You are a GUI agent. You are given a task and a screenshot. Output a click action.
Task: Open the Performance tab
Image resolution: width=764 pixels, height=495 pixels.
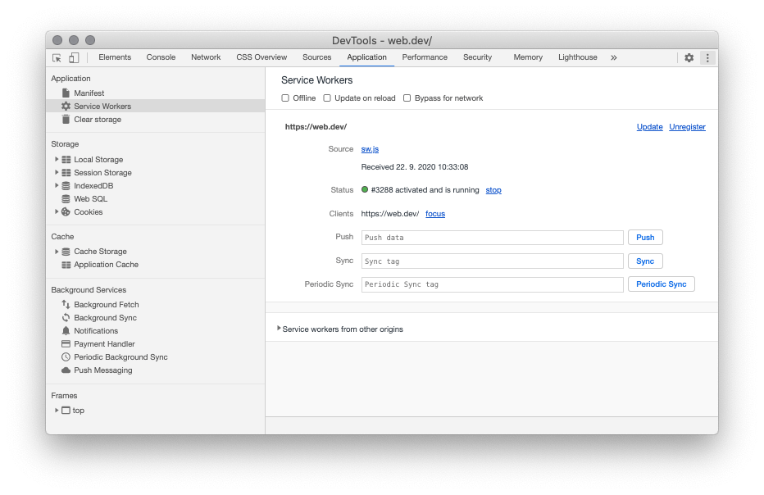tap(425, 57)
